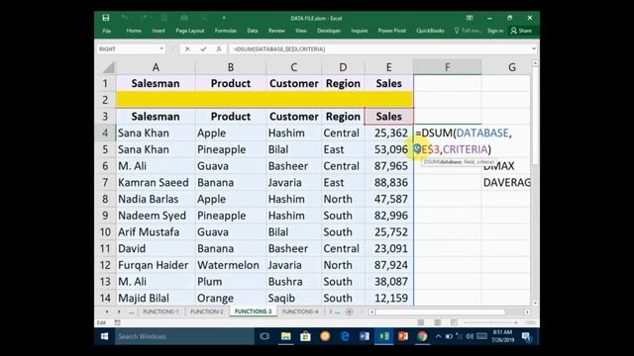Click the Search Windows box
Image resolution: width=634 pixels, height=356 pixels.
coord(184,336)
